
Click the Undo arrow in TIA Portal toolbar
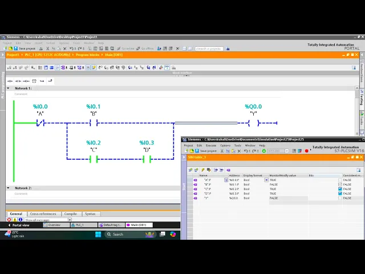coord(71,49)
